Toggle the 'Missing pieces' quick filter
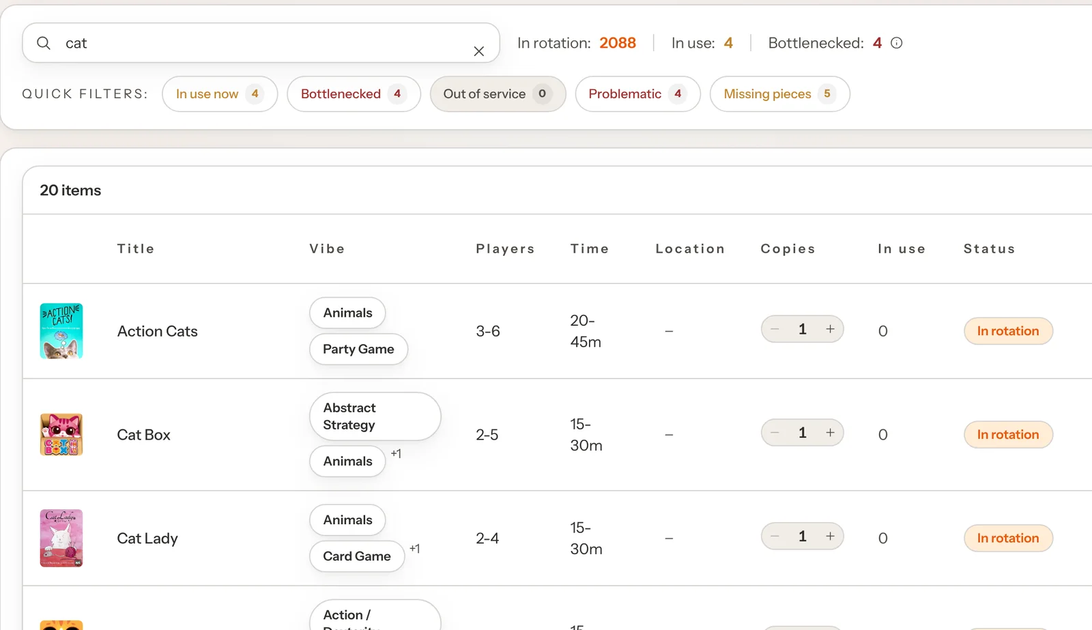 779,94
